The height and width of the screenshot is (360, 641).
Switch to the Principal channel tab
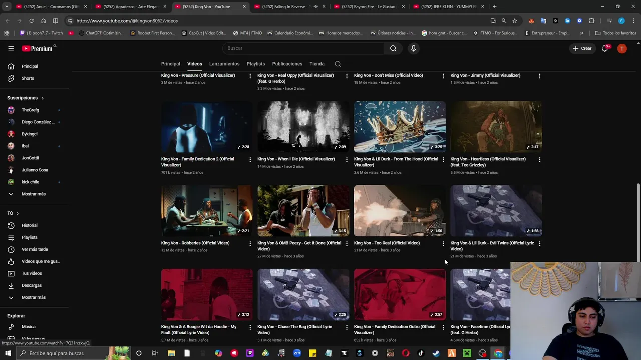tap(170, 64)
